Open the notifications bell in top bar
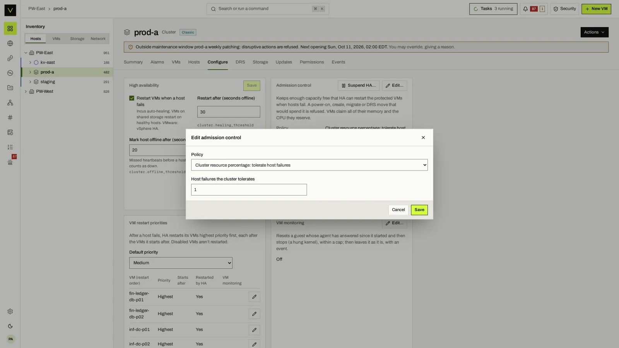Viewport: 619px width, 348px height. 534,9
